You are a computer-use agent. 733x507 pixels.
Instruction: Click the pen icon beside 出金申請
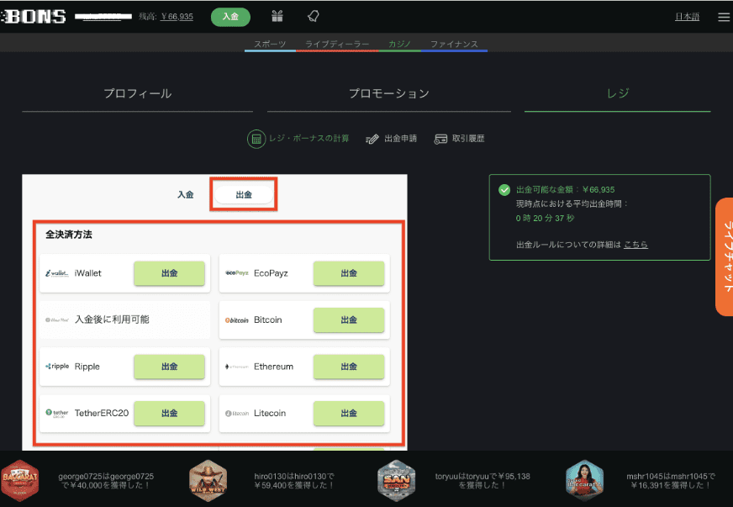372,139
